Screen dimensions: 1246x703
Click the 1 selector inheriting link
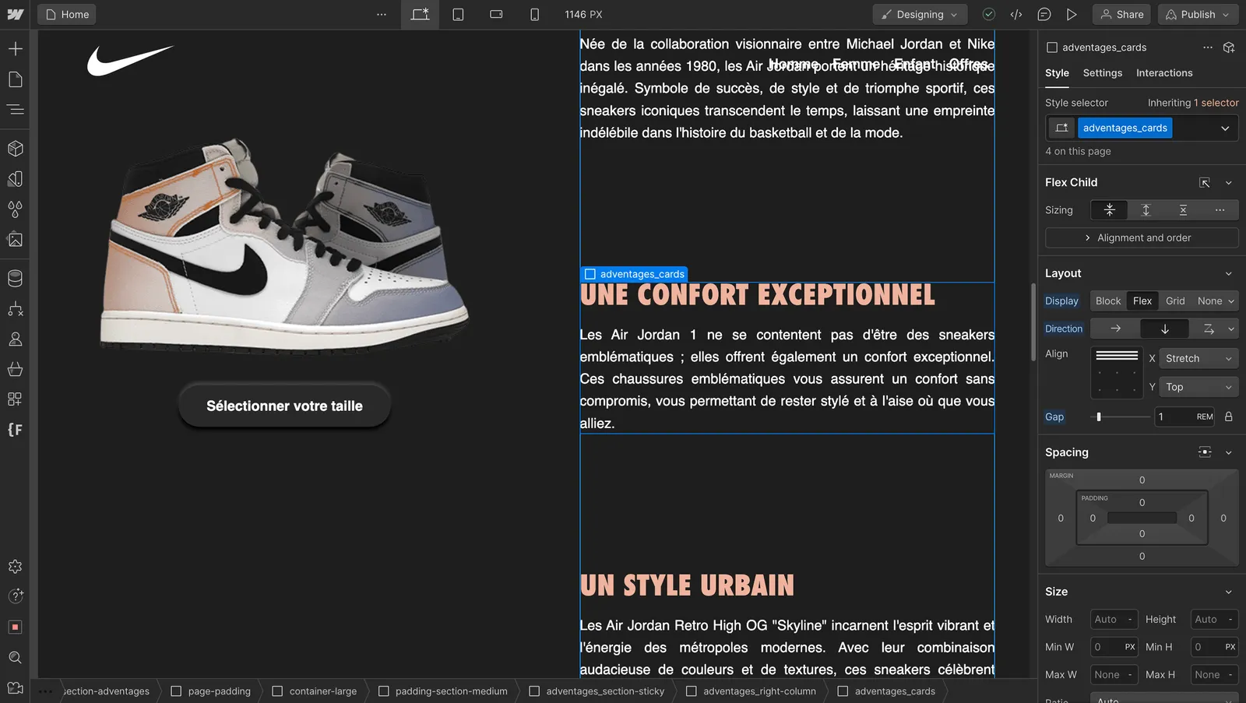(1216, 103)
